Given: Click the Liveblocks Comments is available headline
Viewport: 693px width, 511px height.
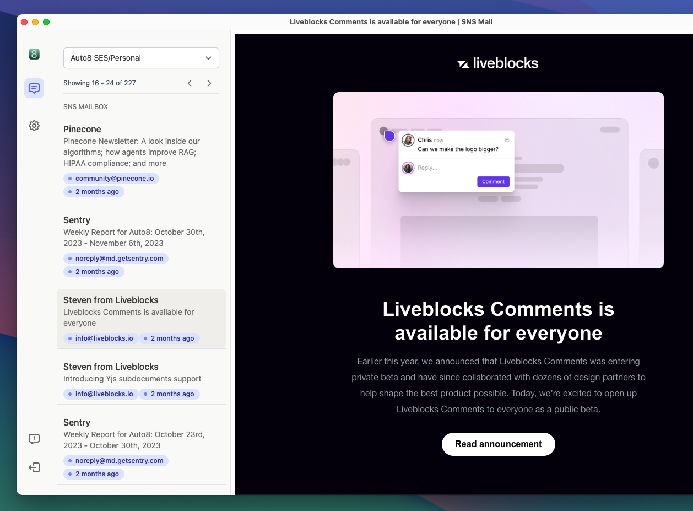Looking at the screenshot, I should [499, 321].
